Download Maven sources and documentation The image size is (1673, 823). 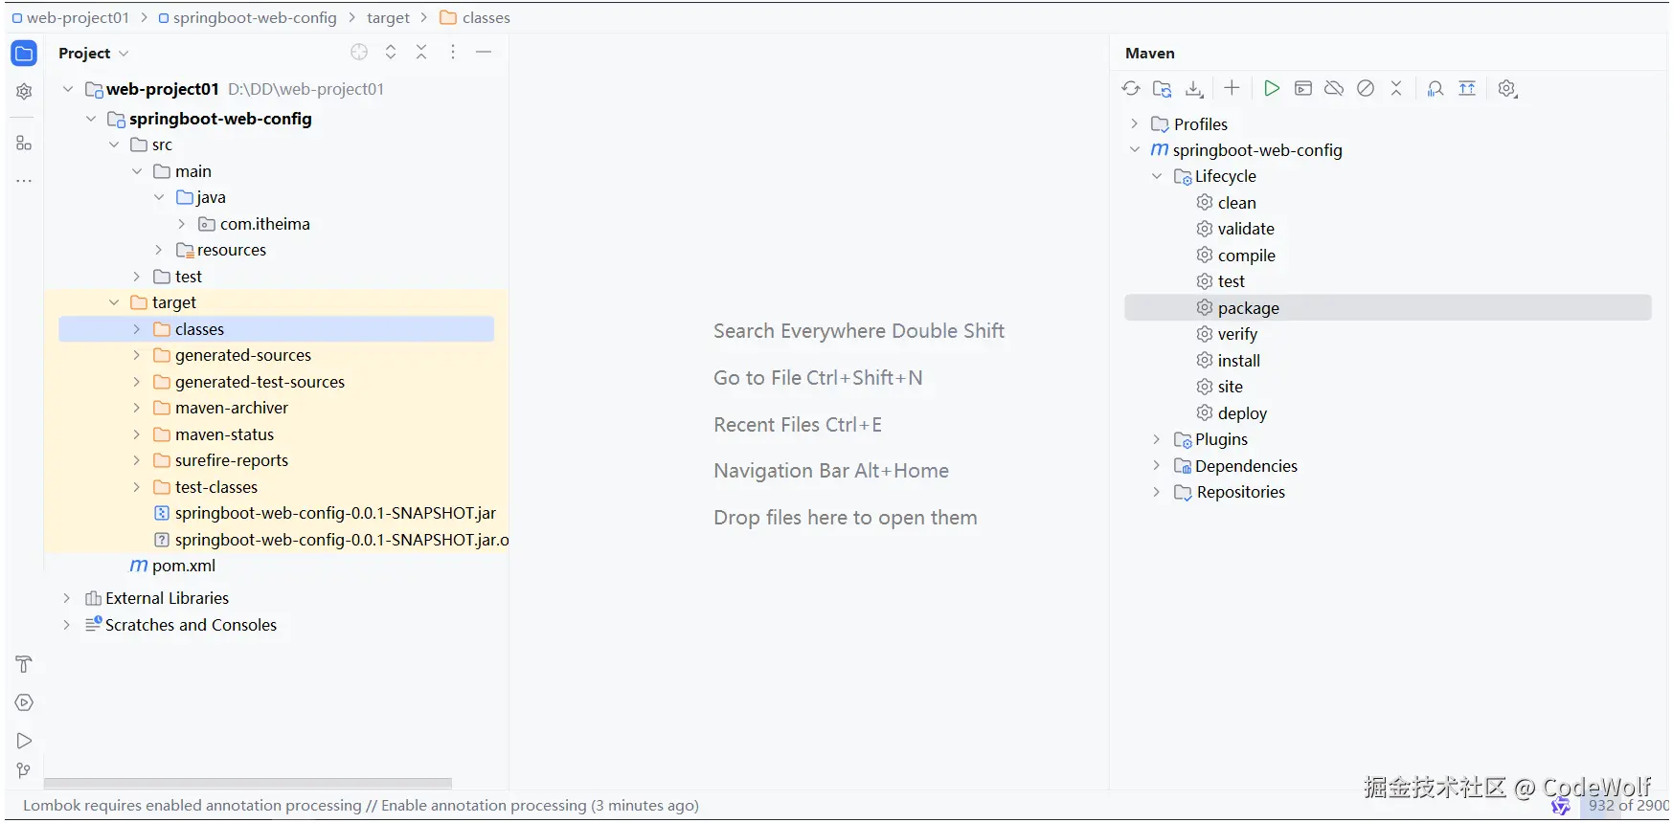coord(1194,89)
